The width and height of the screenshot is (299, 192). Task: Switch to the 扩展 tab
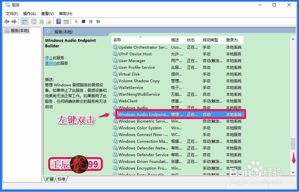[x=49, y=179]
